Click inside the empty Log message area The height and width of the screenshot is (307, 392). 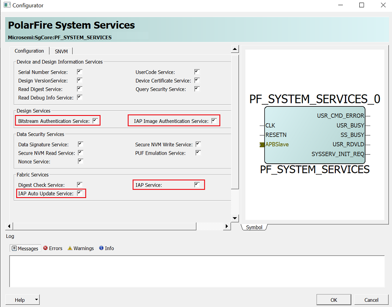(197, 271)
